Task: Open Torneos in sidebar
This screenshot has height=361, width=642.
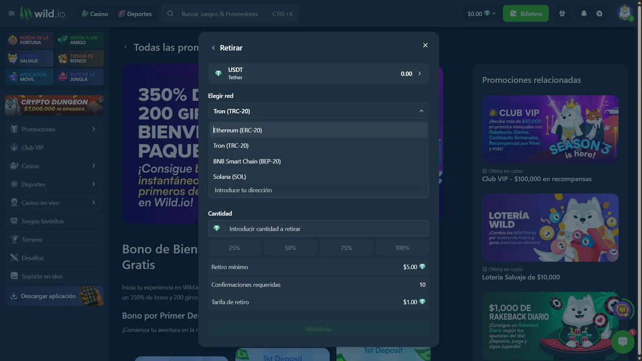Action: (x=55, y=240)
